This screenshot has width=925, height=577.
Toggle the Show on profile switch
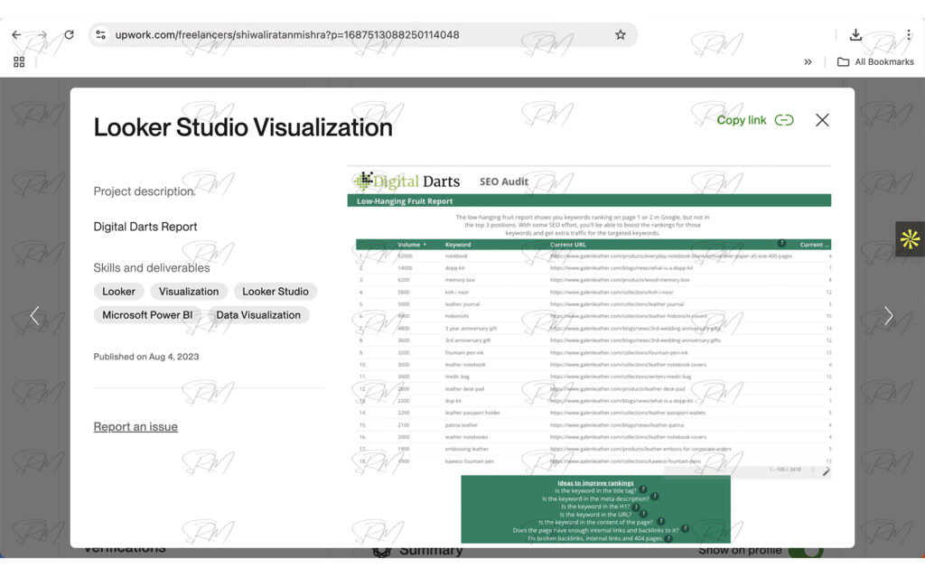click(x=807, y=551)
